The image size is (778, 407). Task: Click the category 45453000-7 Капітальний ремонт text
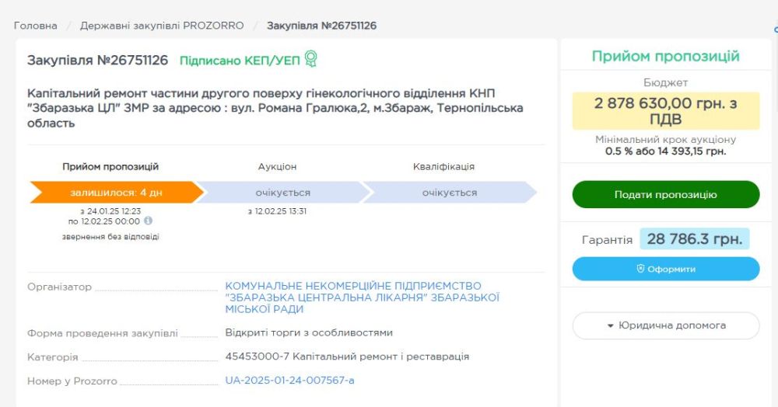pos(347,357)
